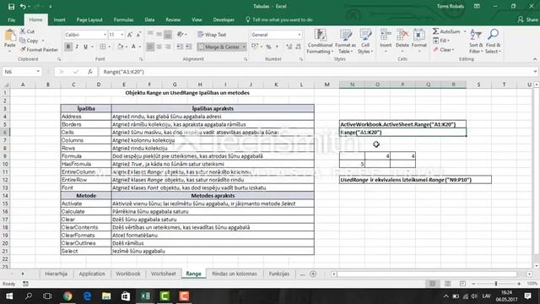The width and height of the screenshot is (540, 304).
Task: Toggle Underline formatting
Action: (x=85, y=46)
